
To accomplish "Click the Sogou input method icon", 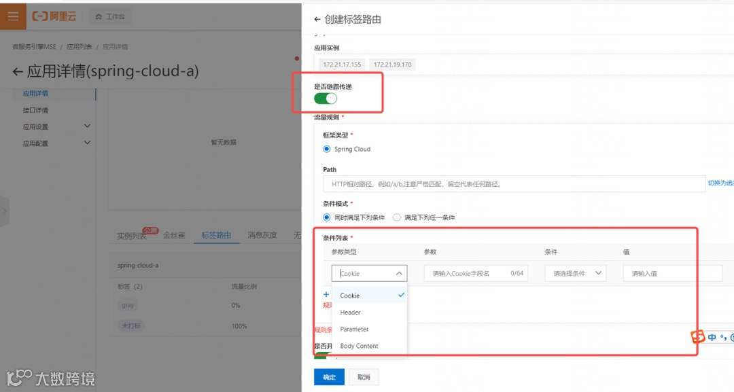I will pos(698,336).
